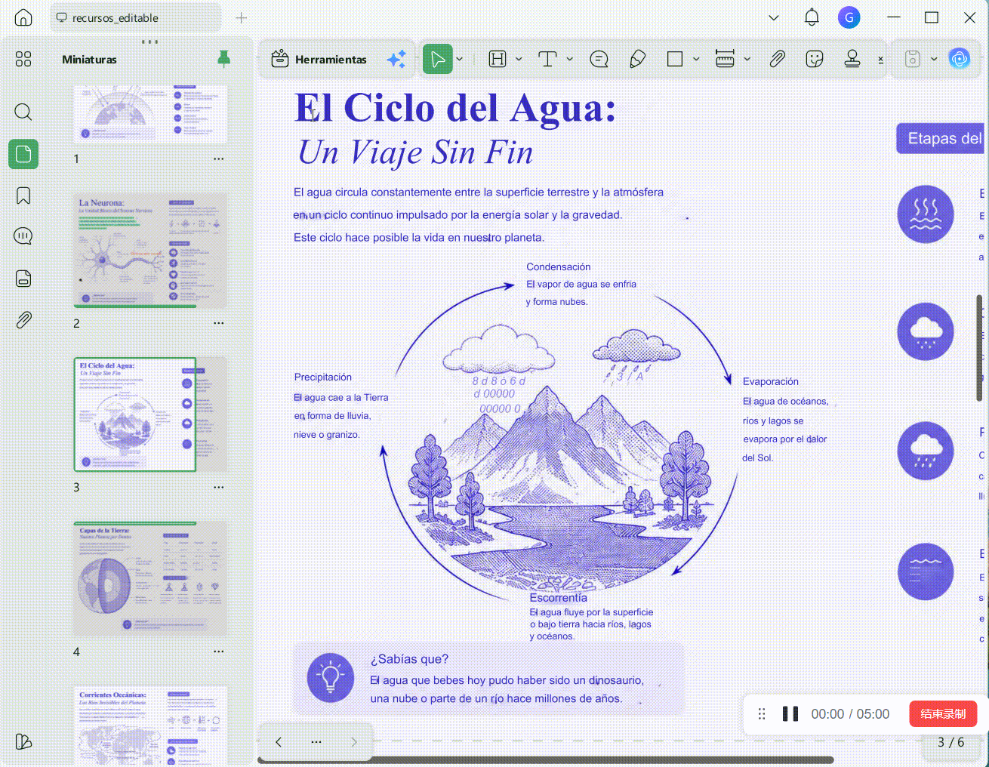
Task: Add a new tab with plus
Action: click(242, 17)
